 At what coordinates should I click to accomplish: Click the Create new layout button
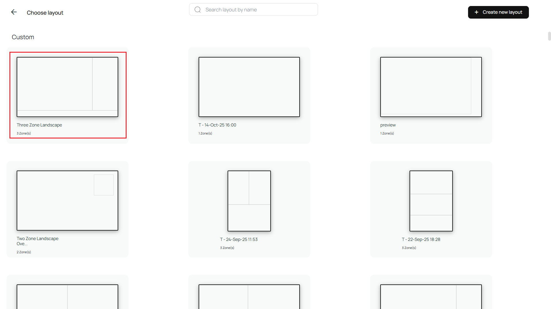coord(498,12)
